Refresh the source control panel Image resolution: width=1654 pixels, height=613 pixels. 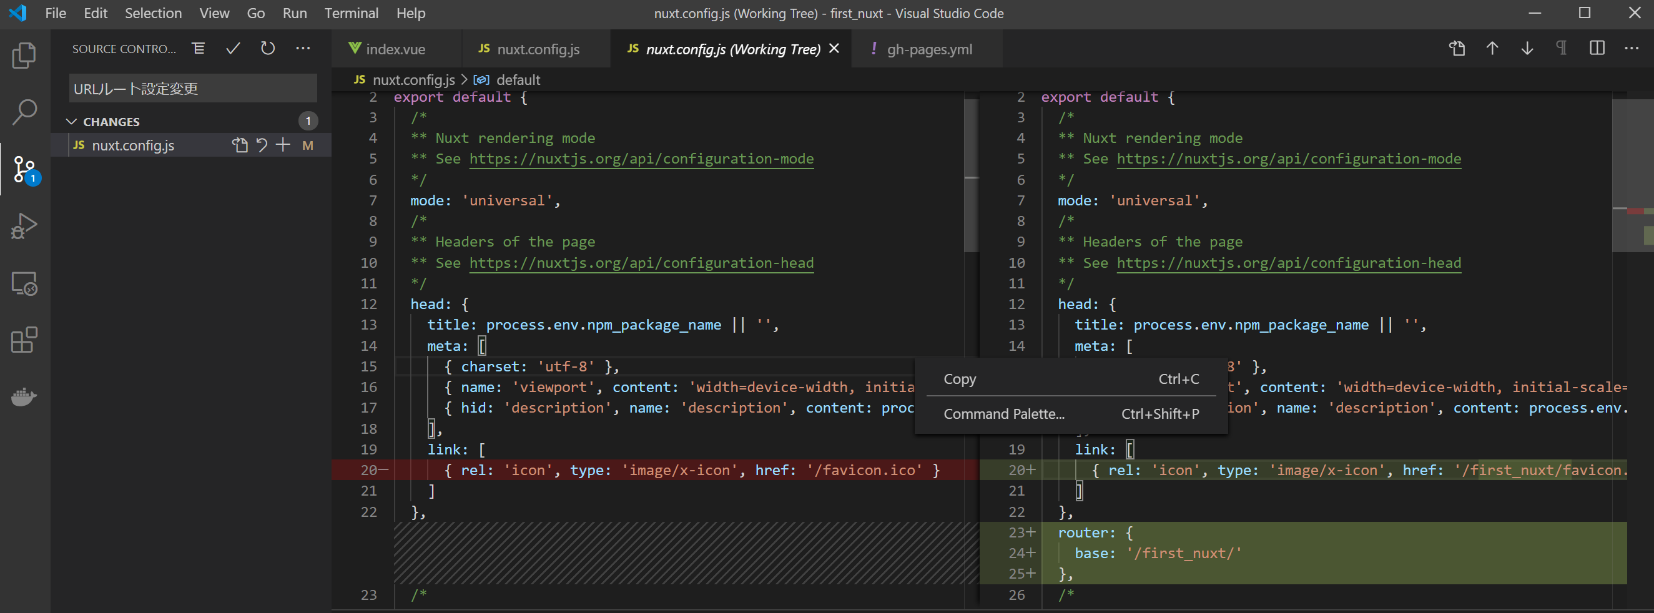coord(268,49)
